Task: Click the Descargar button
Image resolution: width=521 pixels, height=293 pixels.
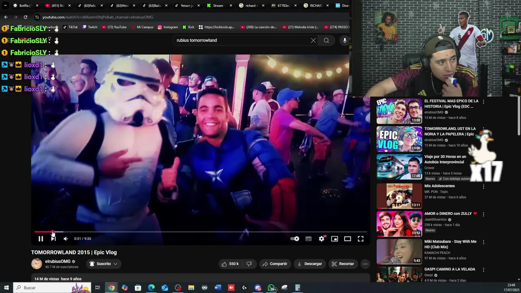Action: (310, 264)
